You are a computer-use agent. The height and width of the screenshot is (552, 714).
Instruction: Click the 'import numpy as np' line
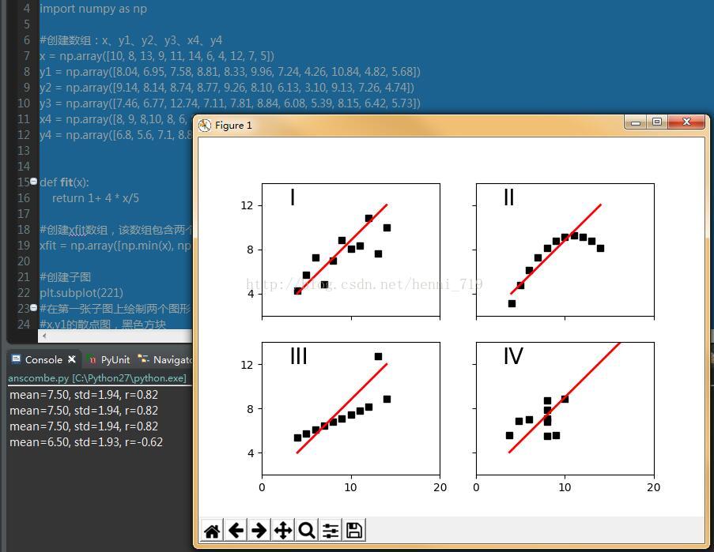93,9
